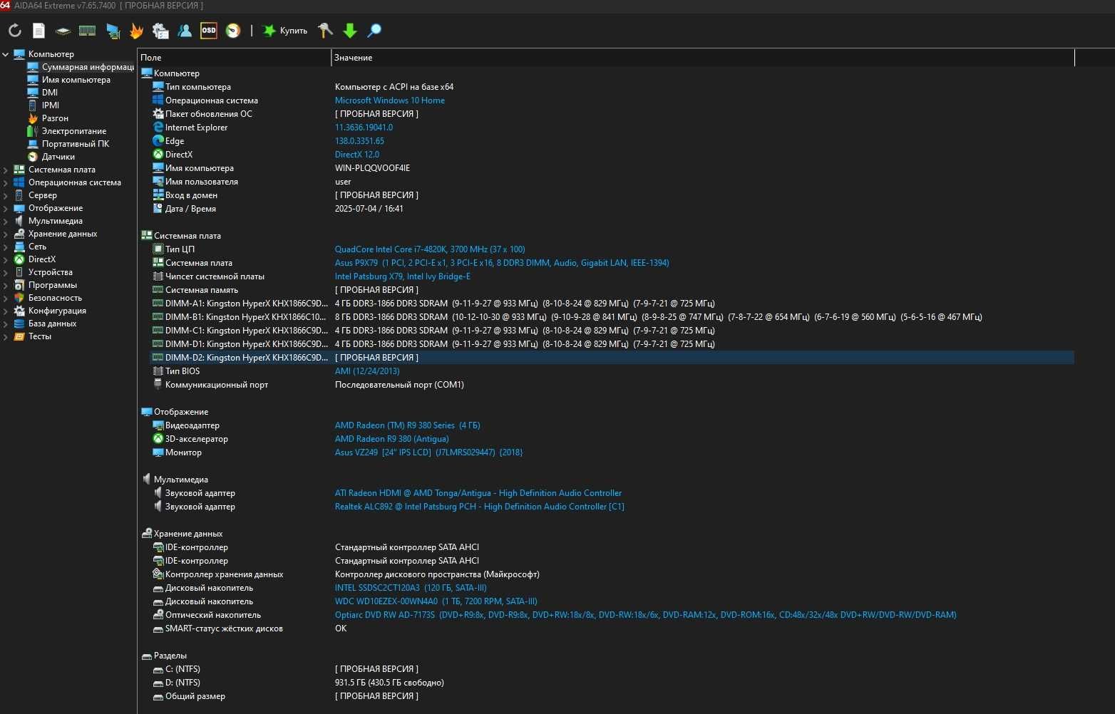Viewport: 1115px width, 714px height.
Task: Collapse the Компьютер tree node
Action: [x=6, y=54]
